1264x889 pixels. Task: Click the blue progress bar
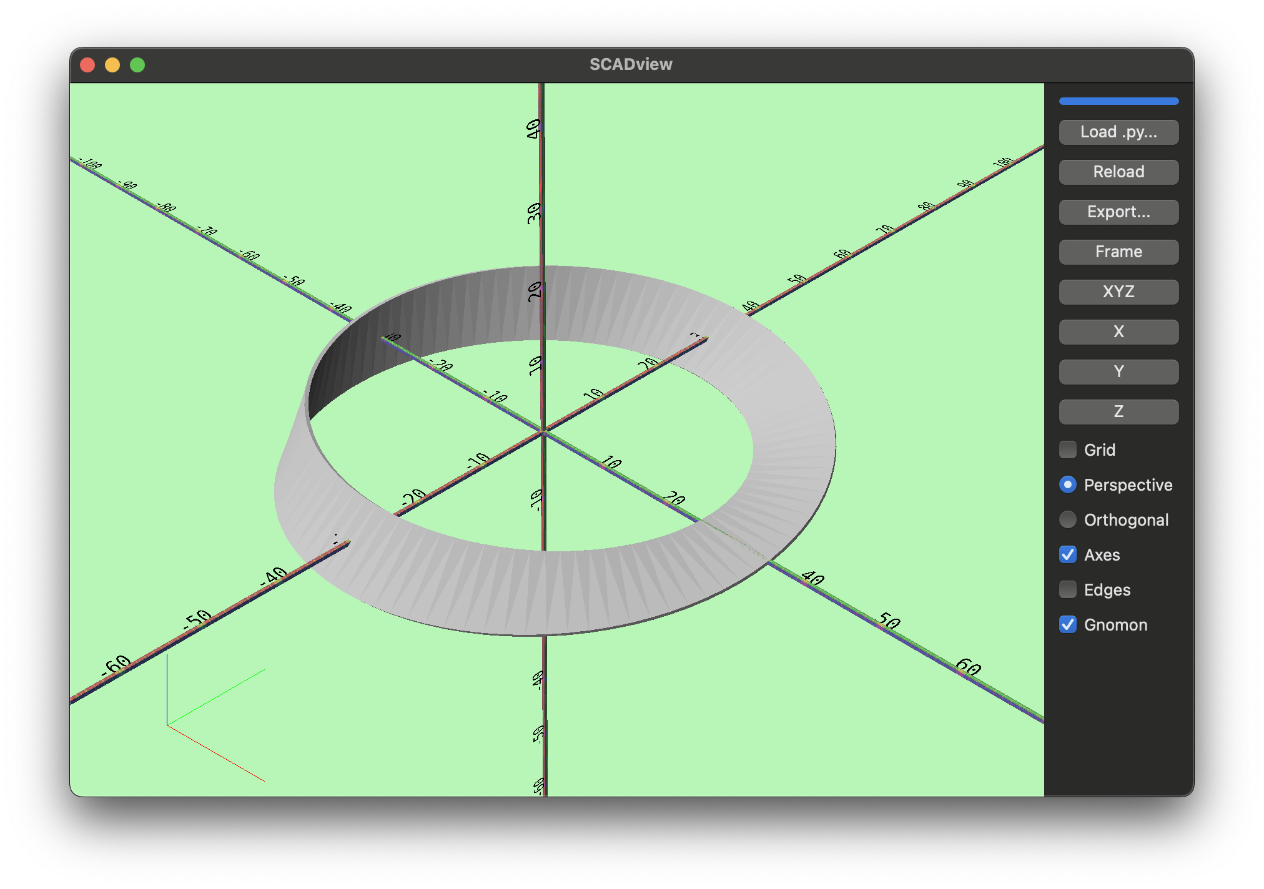(x=1118, y=101)
